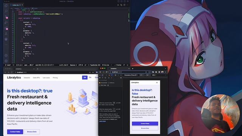Toggle Web Vitals checkbox in DevTools
Screen dimensions: 242x136
pyautogui.click(x=99, y=85)
